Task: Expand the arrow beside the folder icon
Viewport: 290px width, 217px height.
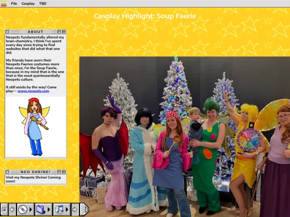Action: (x=49, y=209)
